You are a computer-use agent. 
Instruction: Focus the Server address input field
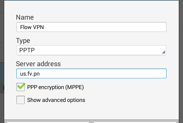pos(91,74)
